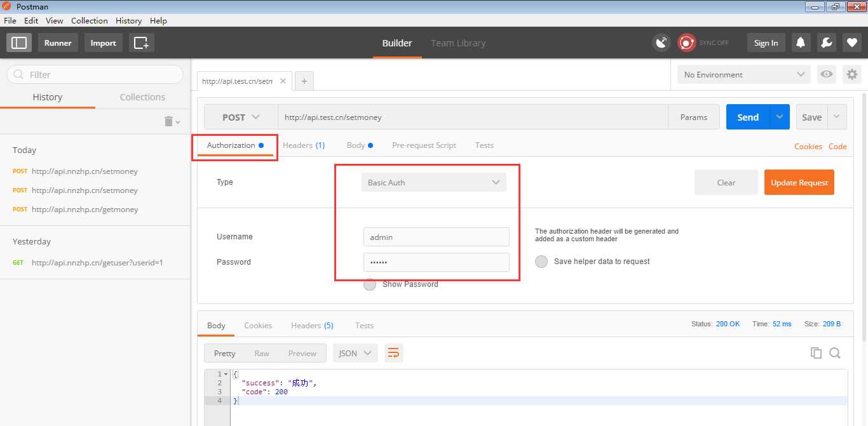Image resolution: width=868 pixels, height=426 pixels.
Task: Click Update Request button
Action: click(x=799, y=182)
